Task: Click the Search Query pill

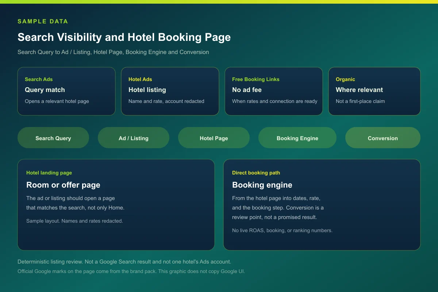Action: point(53,138)
